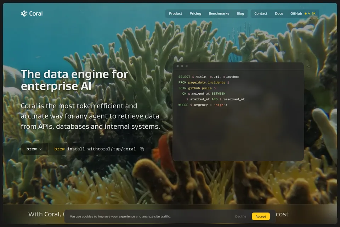Decline cookies in the banner
The height and width of the screenshot is (227, 340).
click(x=240, y=216)
